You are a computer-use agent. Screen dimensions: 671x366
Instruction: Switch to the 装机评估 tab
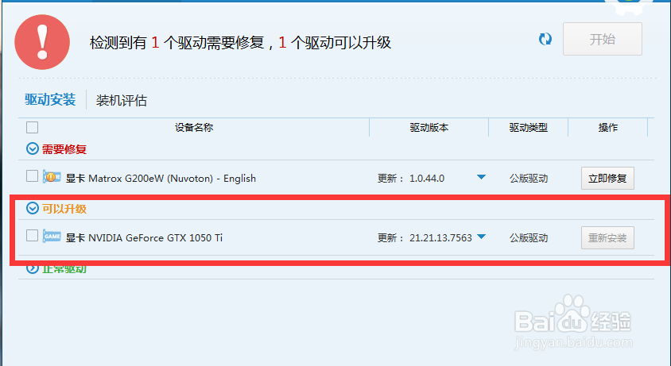tap(122, 101)
